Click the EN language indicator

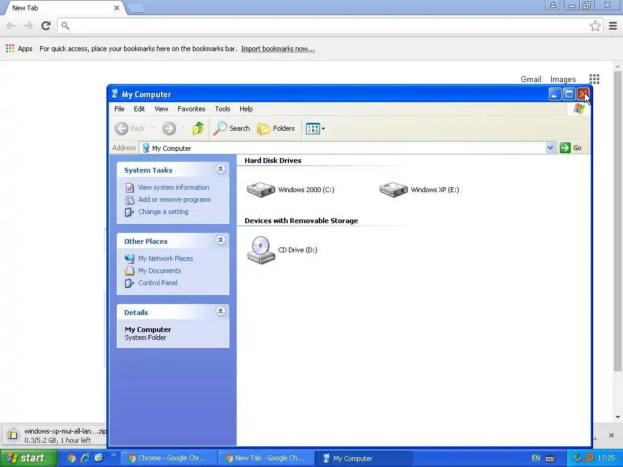[x=535, y=458]
